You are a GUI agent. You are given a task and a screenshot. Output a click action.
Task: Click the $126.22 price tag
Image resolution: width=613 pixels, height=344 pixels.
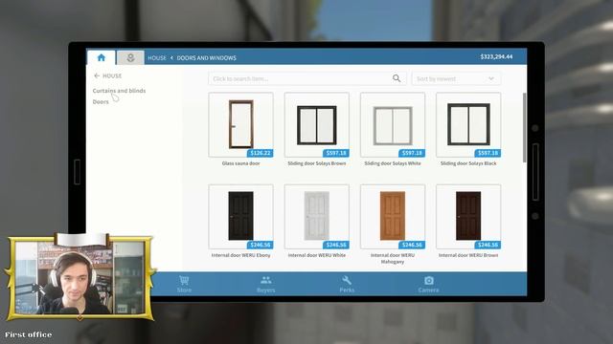tap(260, 153)
